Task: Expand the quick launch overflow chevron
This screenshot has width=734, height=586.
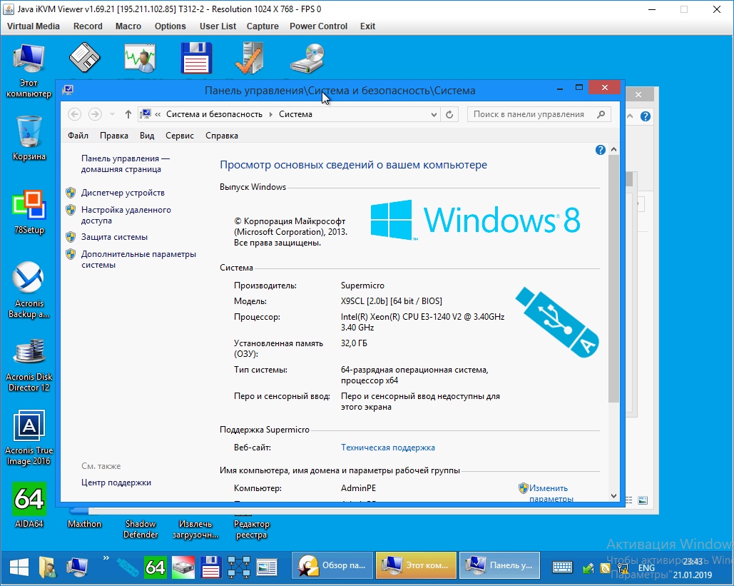Action: (106, 558)
